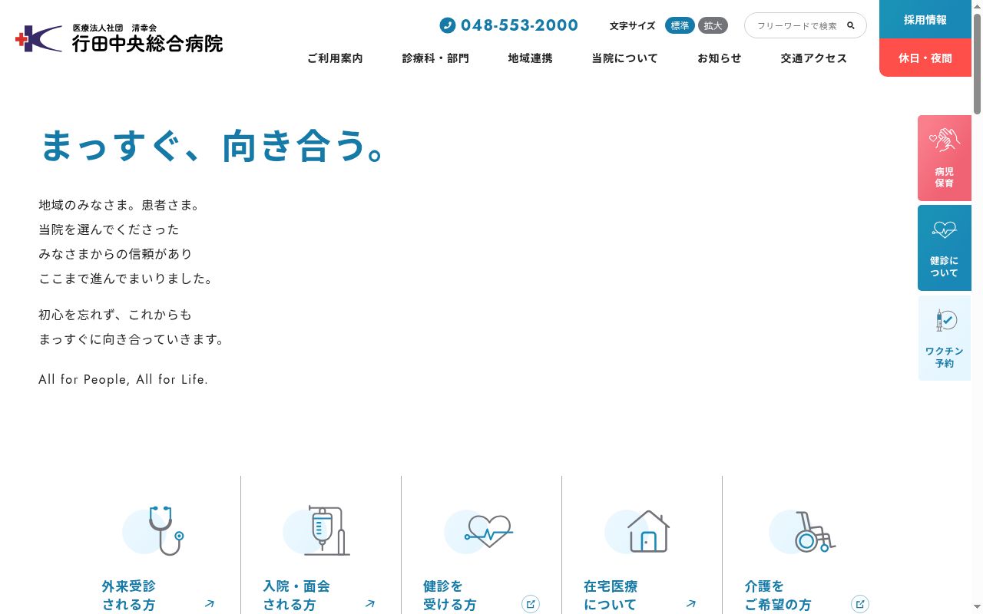Click the phone number 048-553-2000
Image resolution: width=983 pixels, height=614 pixels.
pyautogui.click(x=519, y=25)
